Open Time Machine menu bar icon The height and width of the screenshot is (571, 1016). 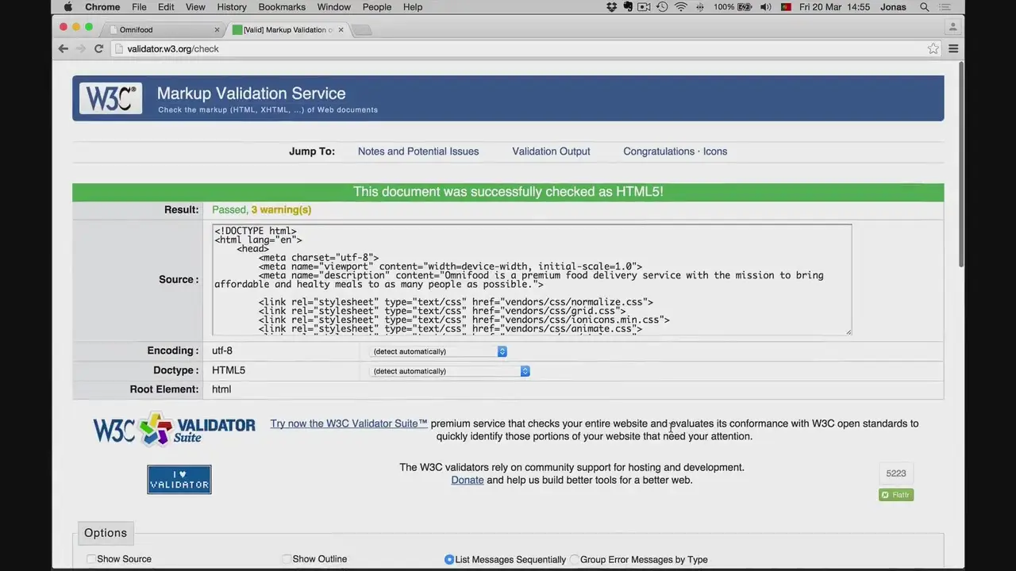point(662,7)
